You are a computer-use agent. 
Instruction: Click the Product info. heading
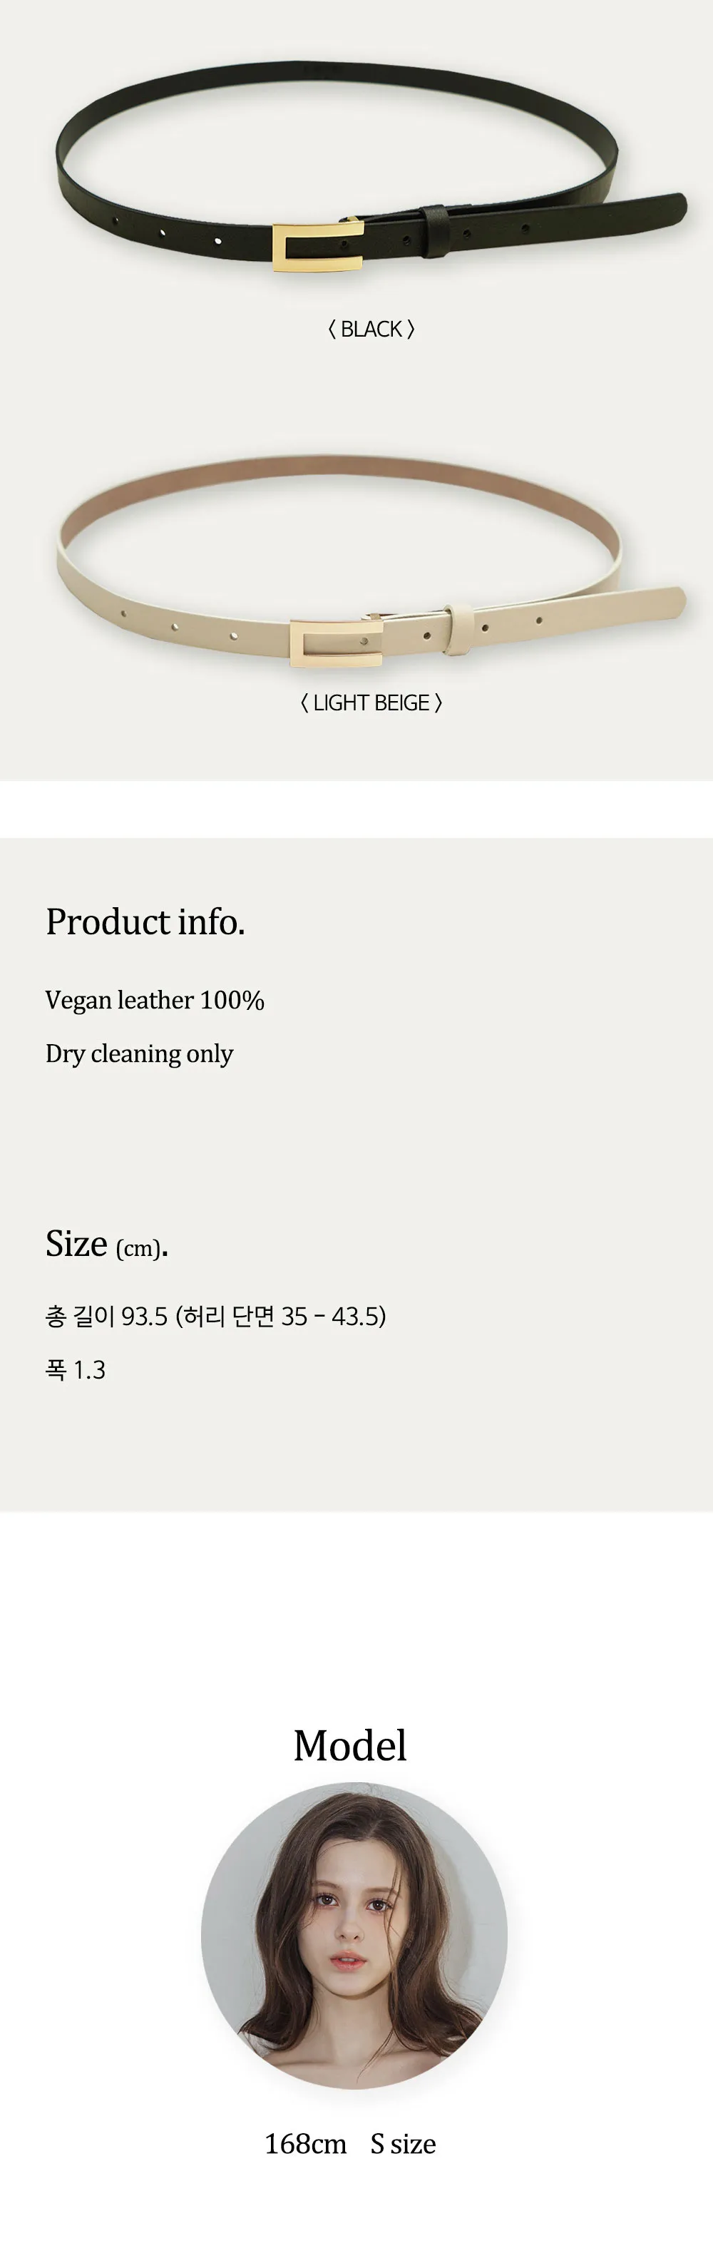tap(145, 921)
